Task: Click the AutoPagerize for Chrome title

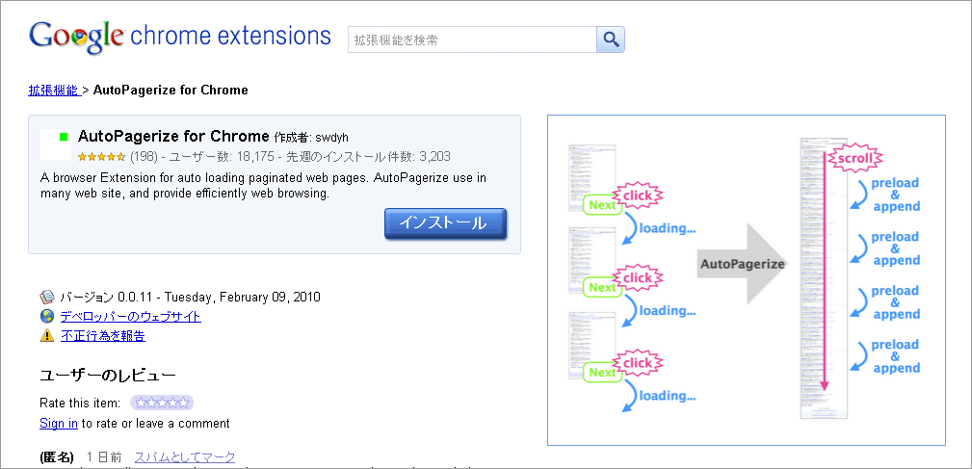Action: [x=173, y=137]
